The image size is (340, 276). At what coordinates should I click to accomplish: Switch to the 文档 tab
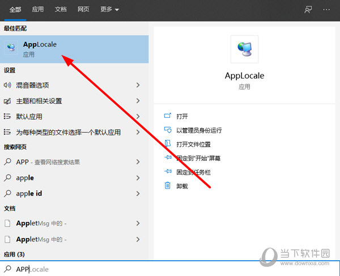point(61,9)
